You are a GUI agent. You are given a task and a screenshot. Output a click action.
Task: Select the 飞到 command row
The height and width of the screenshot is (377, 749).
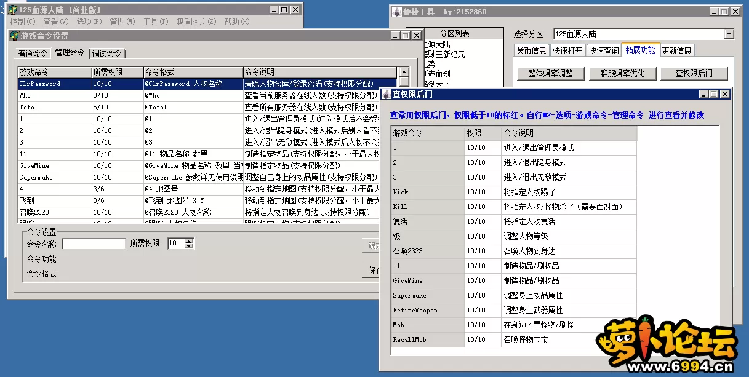[x=198, y=200]
